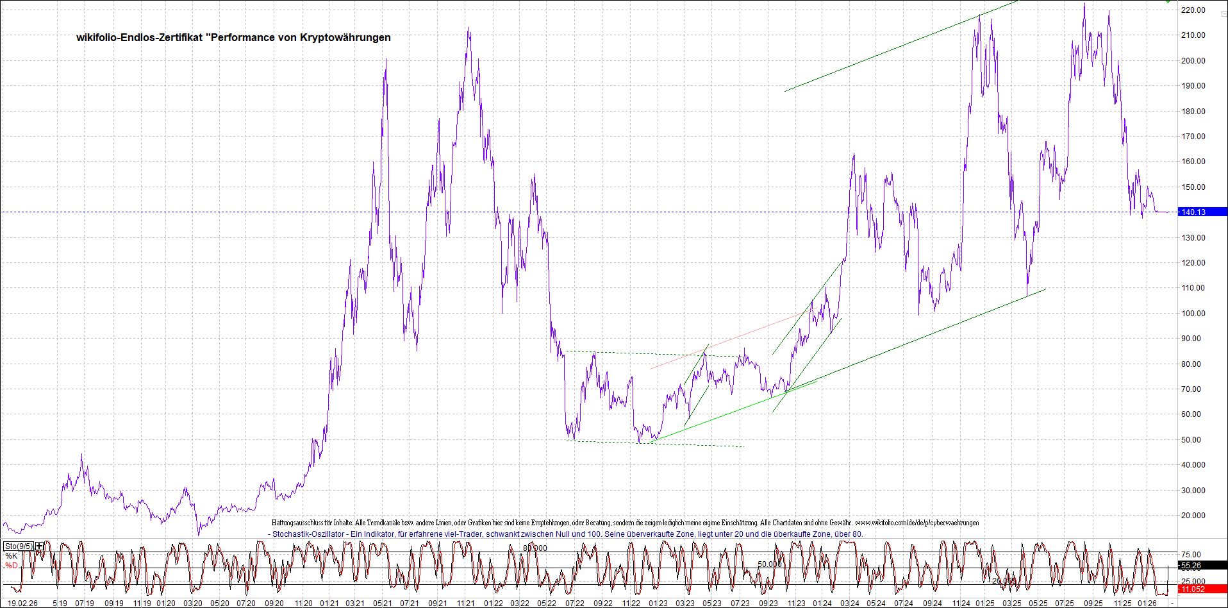Click the 50.000 midline level label
This screenshot has width=1228, height=608.
point(769,564)
